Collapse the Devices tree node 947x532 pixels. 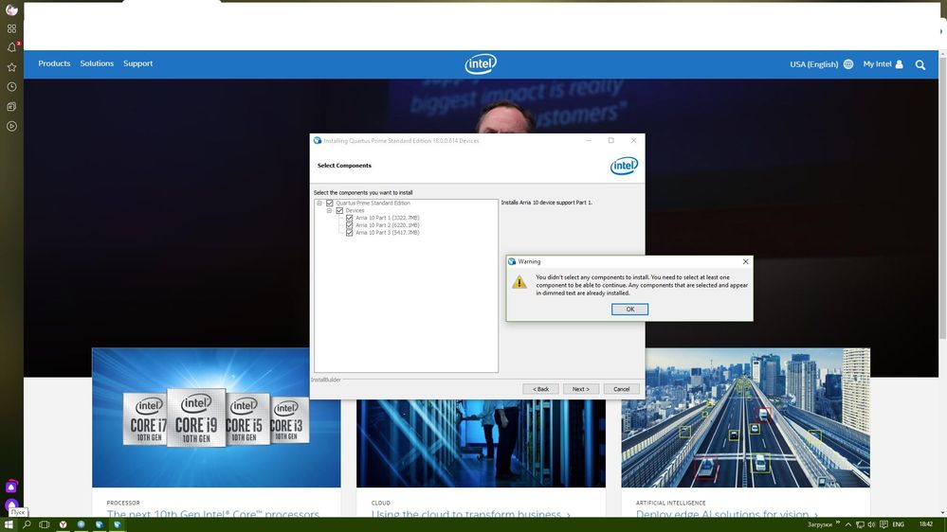click(329, 211)
